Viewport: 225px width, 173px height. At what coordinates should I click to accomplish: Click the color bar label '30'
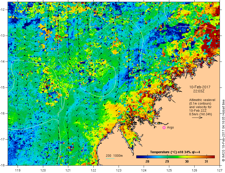(187, 162)
